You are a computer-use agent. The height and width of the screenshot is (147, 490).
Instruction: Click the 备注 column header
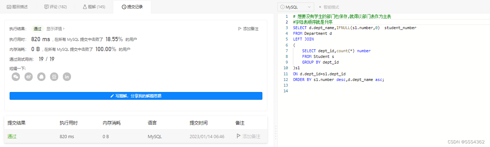pos(240,123)
